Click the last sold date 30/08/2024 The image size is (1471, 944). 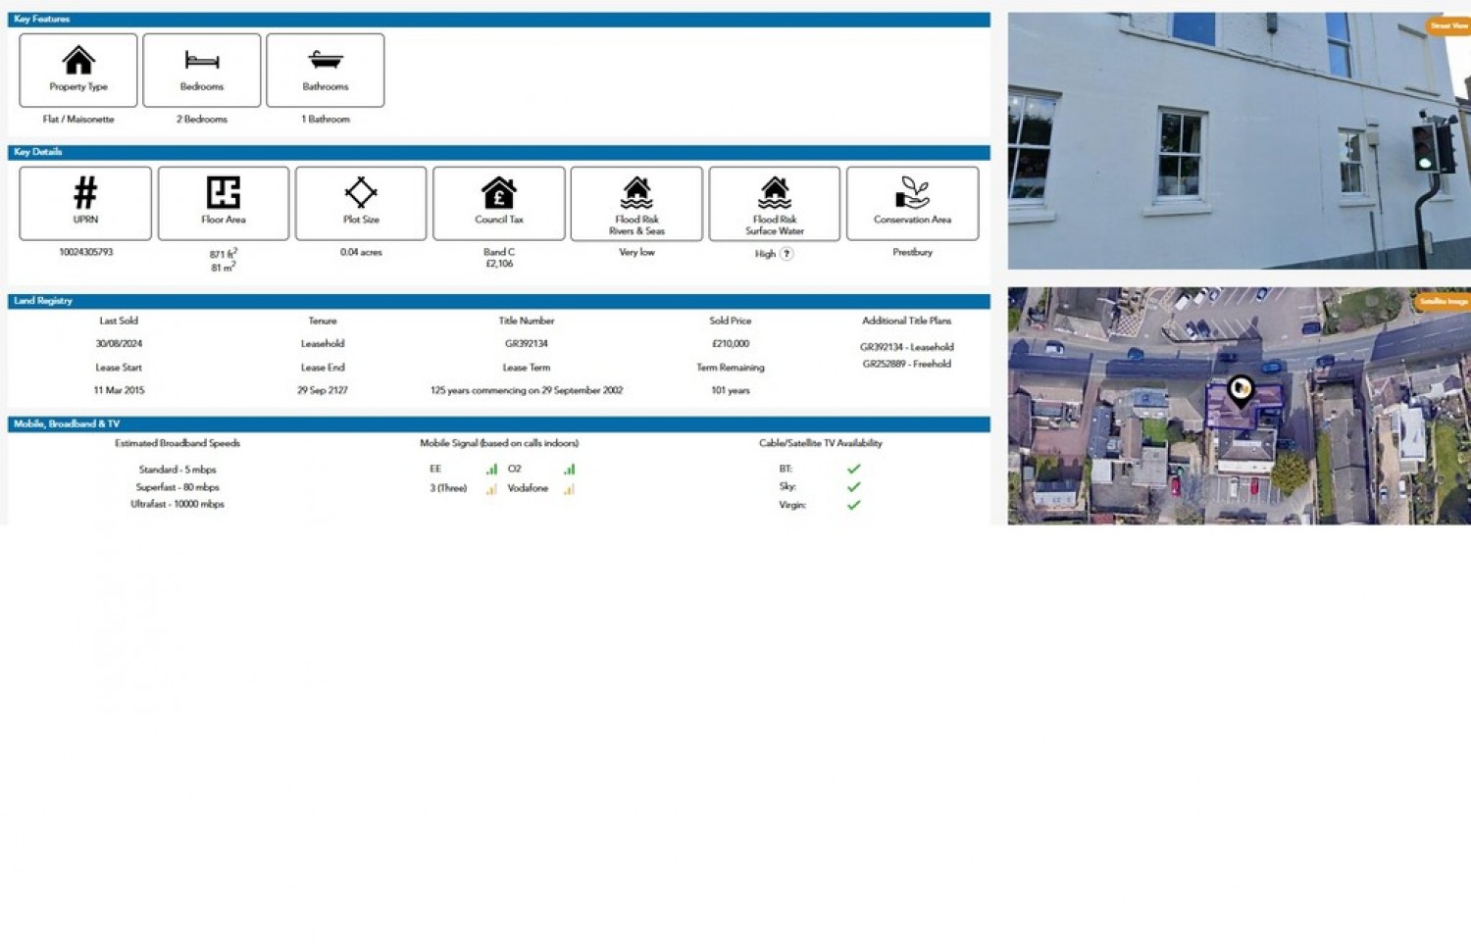119,344
